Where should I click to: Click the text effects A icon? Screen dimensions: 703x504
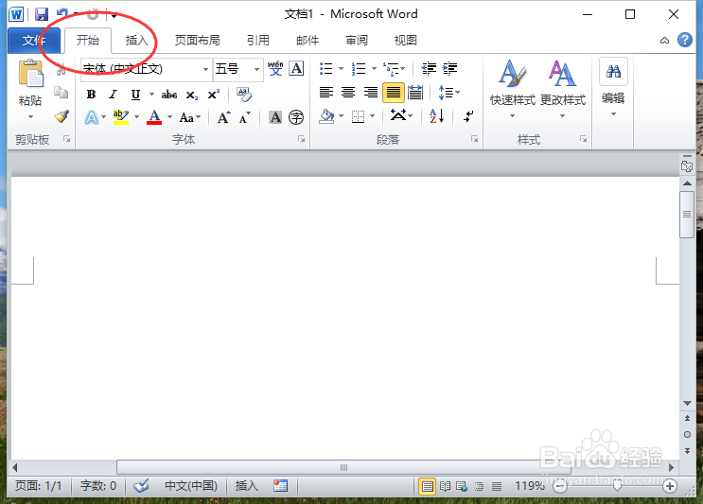(x=92, y=117)
